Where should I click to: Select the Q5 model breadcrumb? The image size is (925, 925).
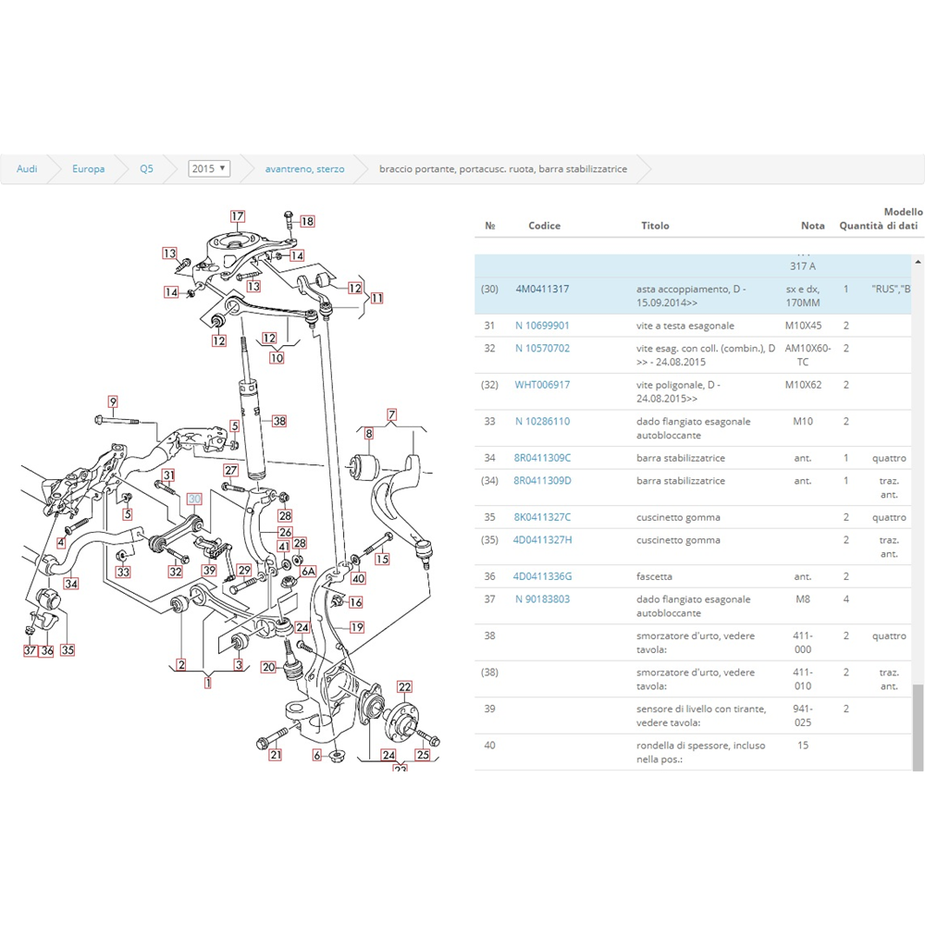(x=146, y=168)
